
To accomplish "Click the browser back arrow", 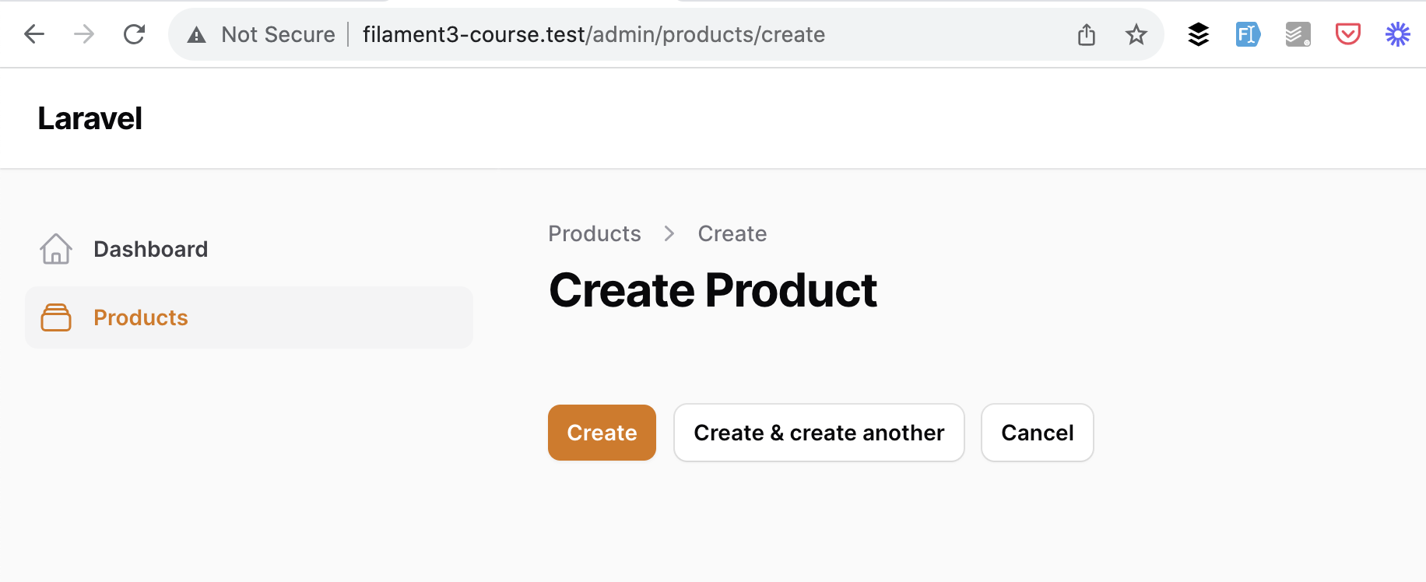I will click(34, 34).
